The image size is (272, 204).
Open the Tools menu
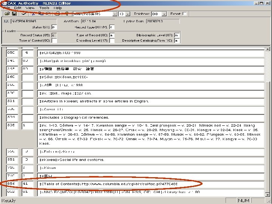pyautogui.click(x=44, y=8)
